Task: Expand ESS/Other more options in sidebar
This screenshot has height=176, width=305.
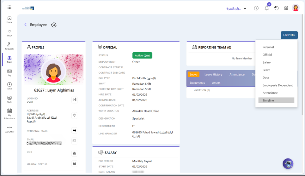Action: coord(9,129)
